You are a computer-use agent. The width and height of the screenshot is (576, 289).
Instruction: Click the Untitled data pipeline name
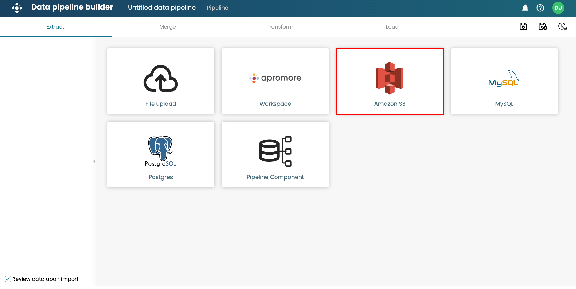(x=162, y=8)
